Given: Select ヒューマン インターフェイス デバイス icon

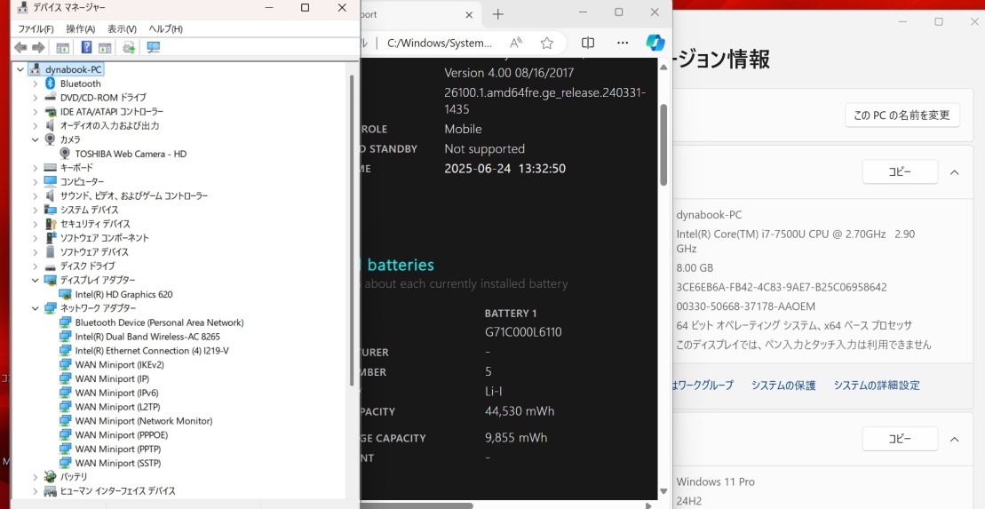Looking at the screenshot, I should tap(51, 491).
